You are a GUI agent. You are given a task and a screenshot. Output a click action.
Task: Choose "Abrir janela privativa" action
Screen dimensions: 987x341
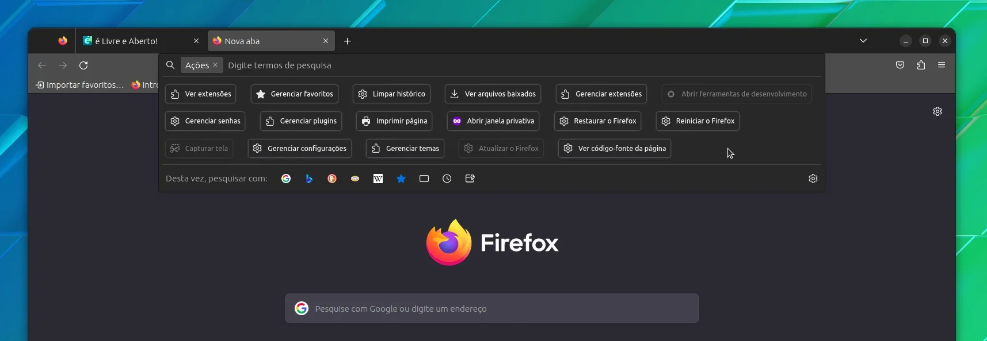coord(493,121)
